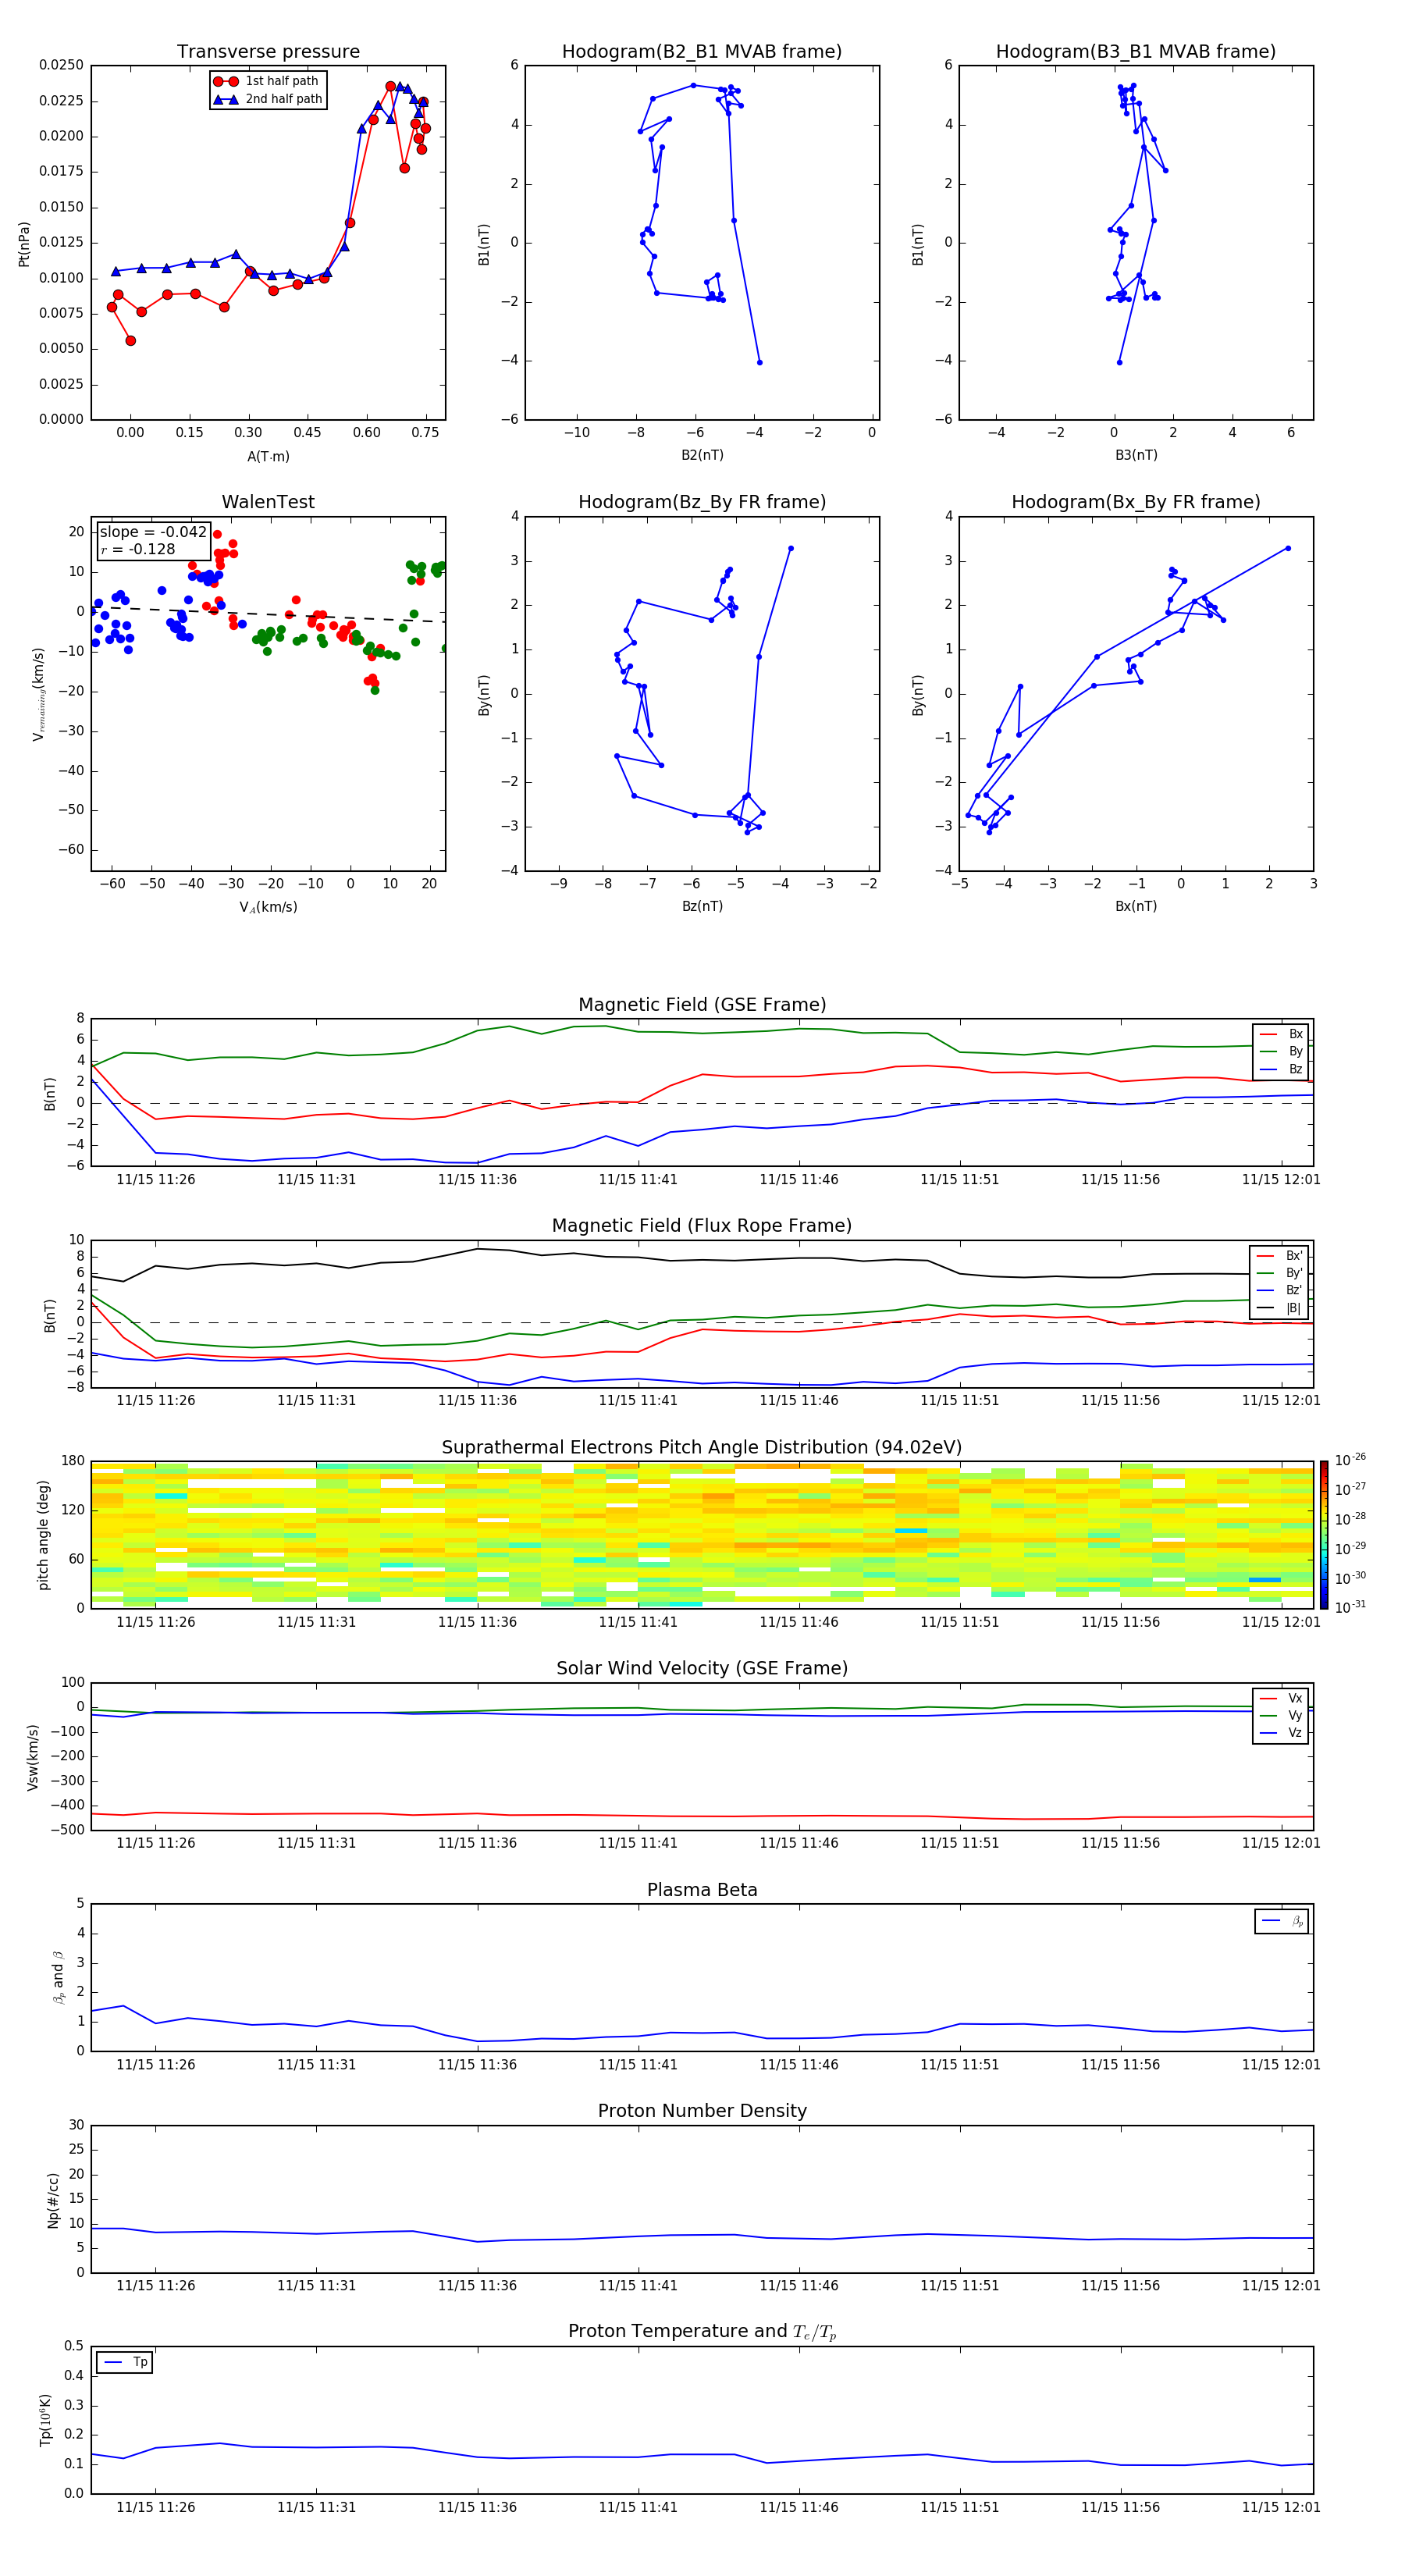The width and height of the screenshot is (1405, 2576).
Task: Click the Proton Temperature plot title
Action: pos(702,2332)
